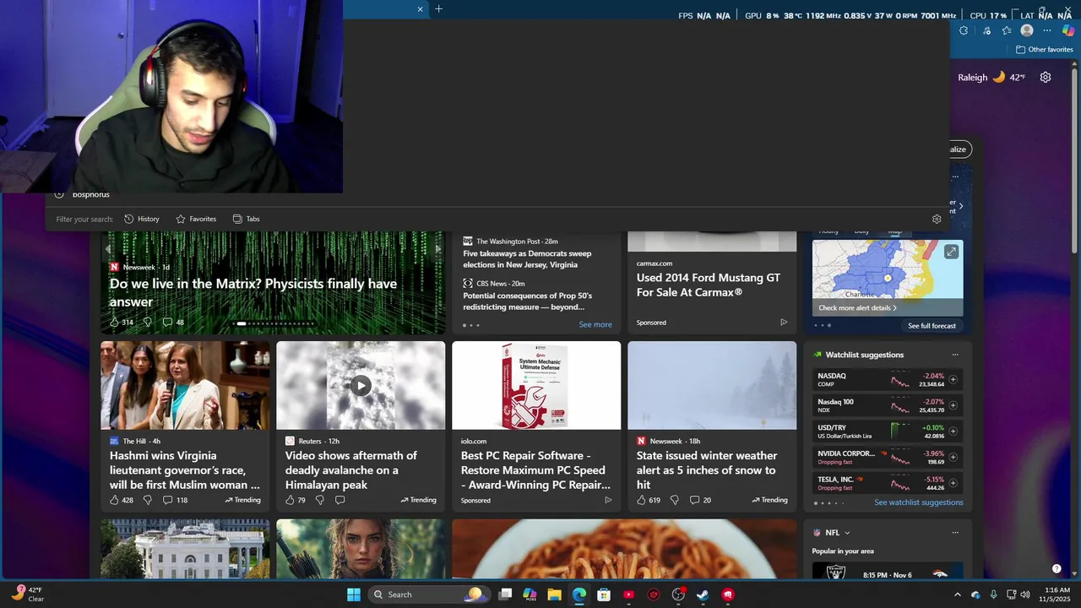Click See more top stories link

595,324
